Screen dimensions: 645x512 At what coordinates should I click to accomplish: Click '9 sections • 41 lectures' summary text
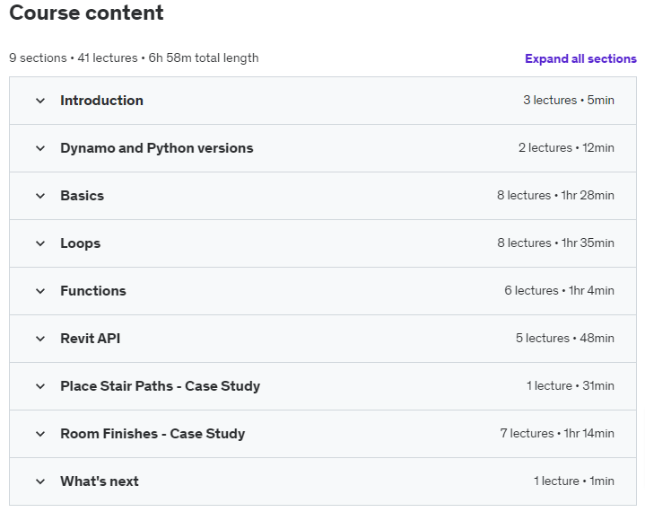click(x=74, y=58)
